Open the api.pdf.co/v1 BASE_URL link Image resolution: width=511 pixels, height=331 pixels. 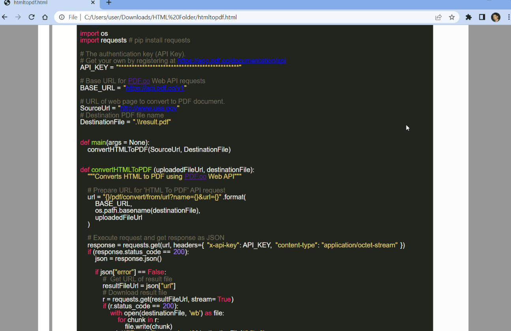tap(155, 88)
